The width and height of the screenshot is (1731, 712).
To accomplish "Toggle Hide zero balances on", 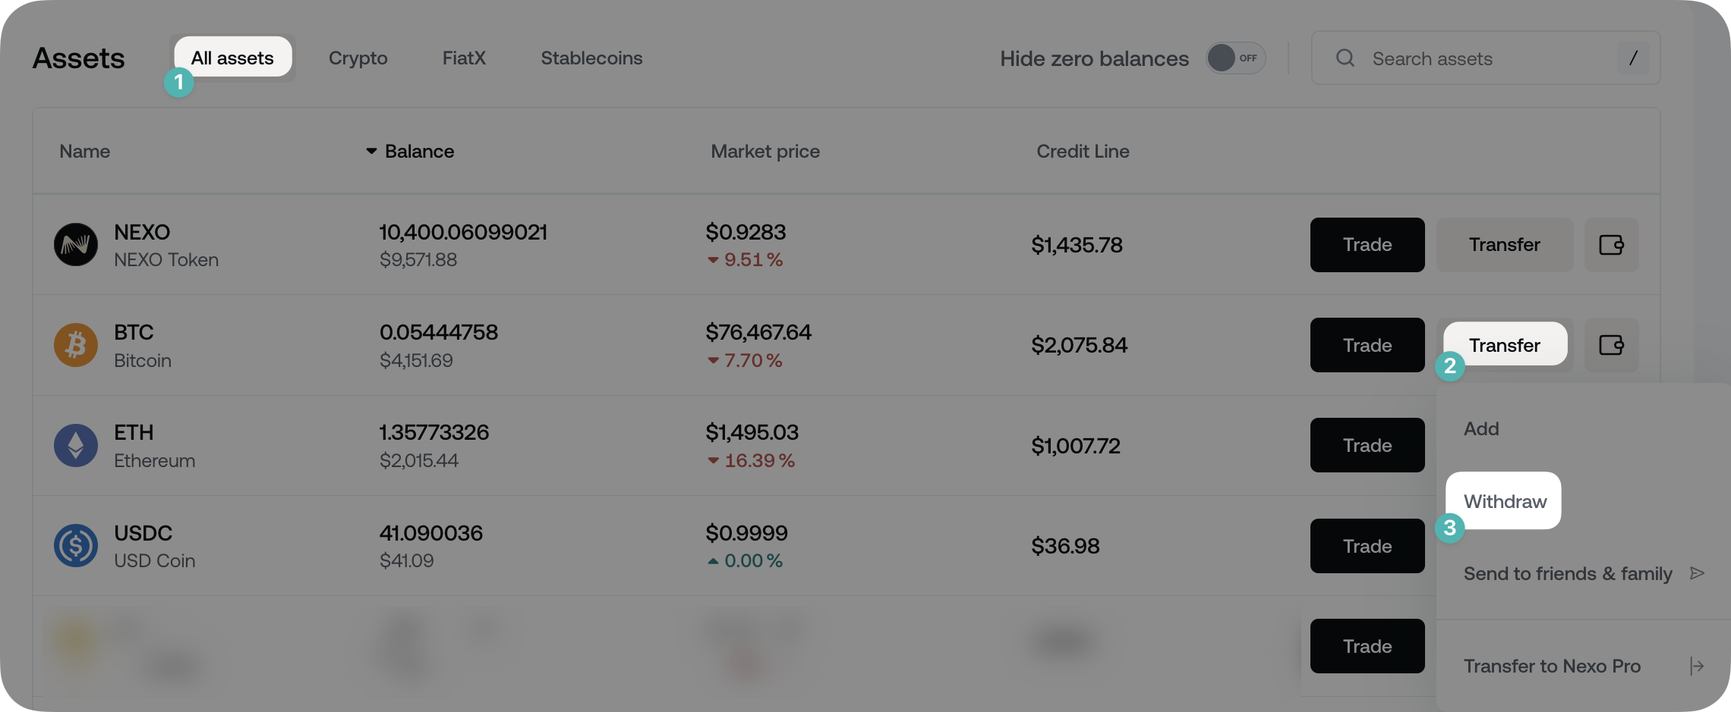I will coord(1235,58).
